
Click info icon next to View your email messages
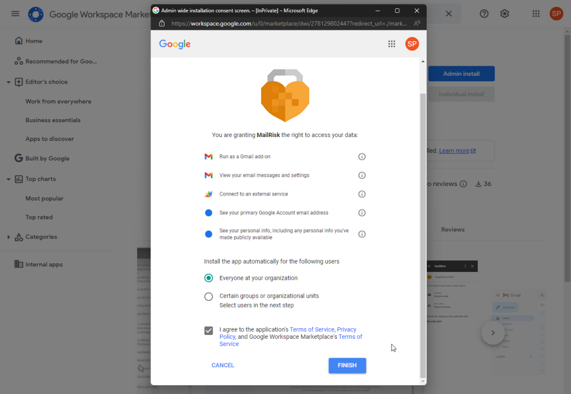(361, 176)
